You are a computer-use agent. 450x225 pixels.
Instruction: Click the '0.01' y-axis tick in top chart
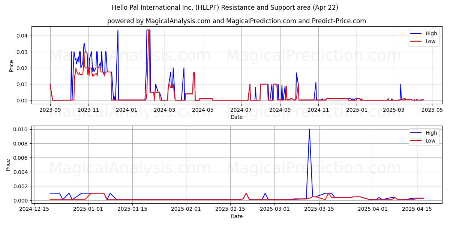coord(23,84)
